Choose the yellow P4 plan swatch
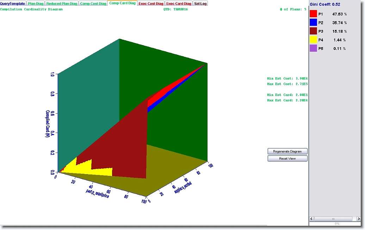Screen dimensions: 365x230 (x=313, y=40)
